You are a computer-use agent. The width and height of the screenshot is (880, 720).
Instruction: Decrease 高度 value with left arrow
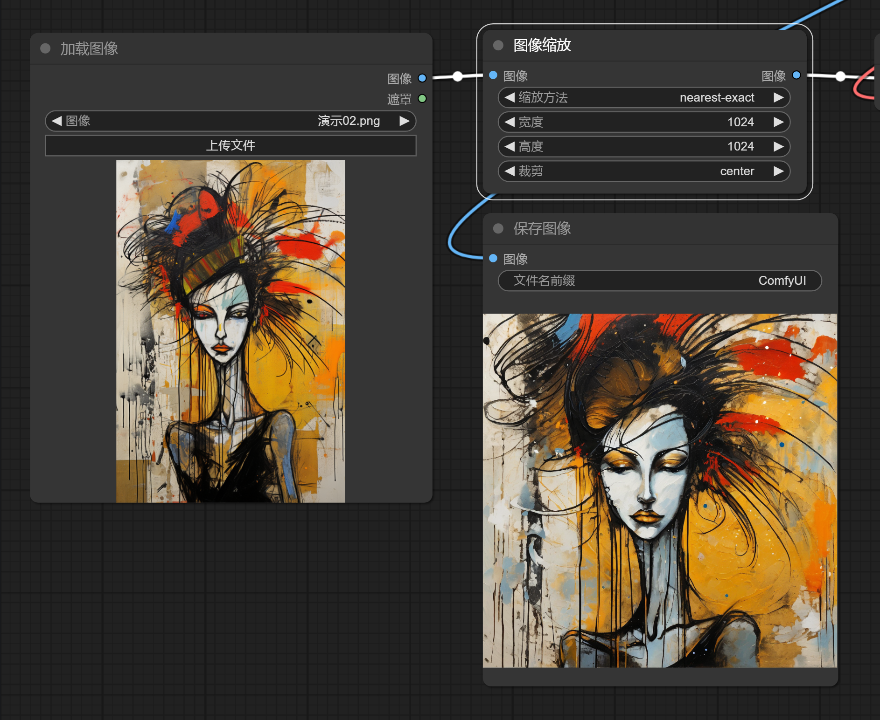pyautogui.click(x=510, y=147)
